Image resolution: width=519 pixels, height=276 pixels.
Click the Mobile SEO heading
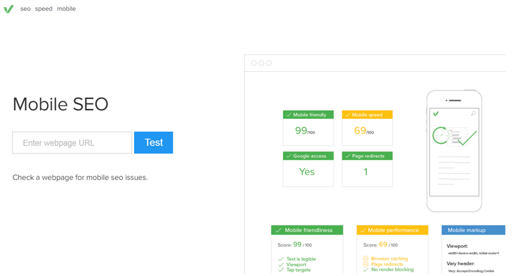tap(61, 104)
